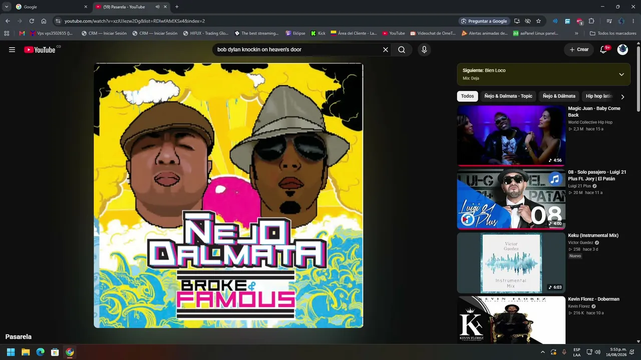Bookmark this page with the star
Viewport: 641px width, 360px height.
coord(538,21)
